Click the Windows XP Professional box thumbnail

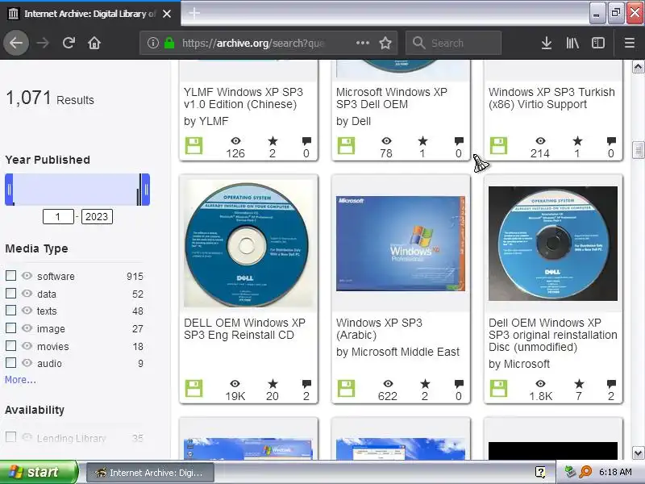(400, 244)
